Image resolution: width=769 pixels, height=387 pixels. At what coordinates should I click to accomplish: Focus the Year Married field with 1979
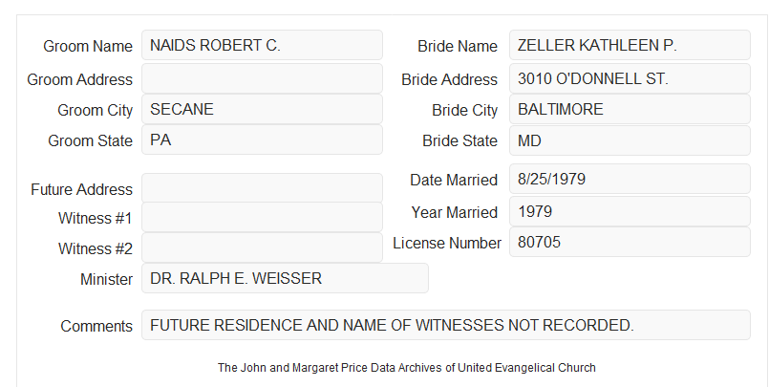pyautogui.click(x=630, y=211)
